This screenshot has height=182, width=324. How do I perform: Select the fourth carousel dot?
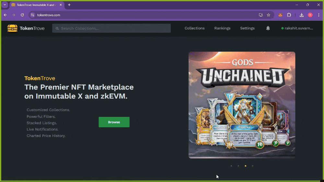click(x=252, y=166)
